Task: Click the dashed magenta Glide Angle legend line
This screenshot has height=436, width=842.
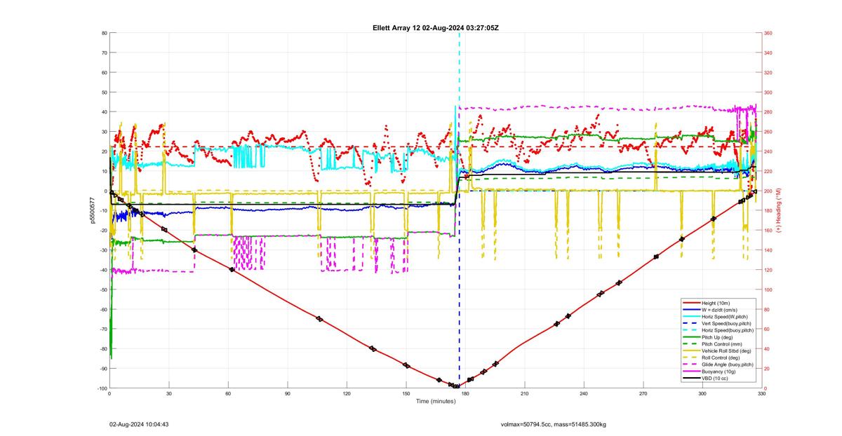Action: pos(690,365)
